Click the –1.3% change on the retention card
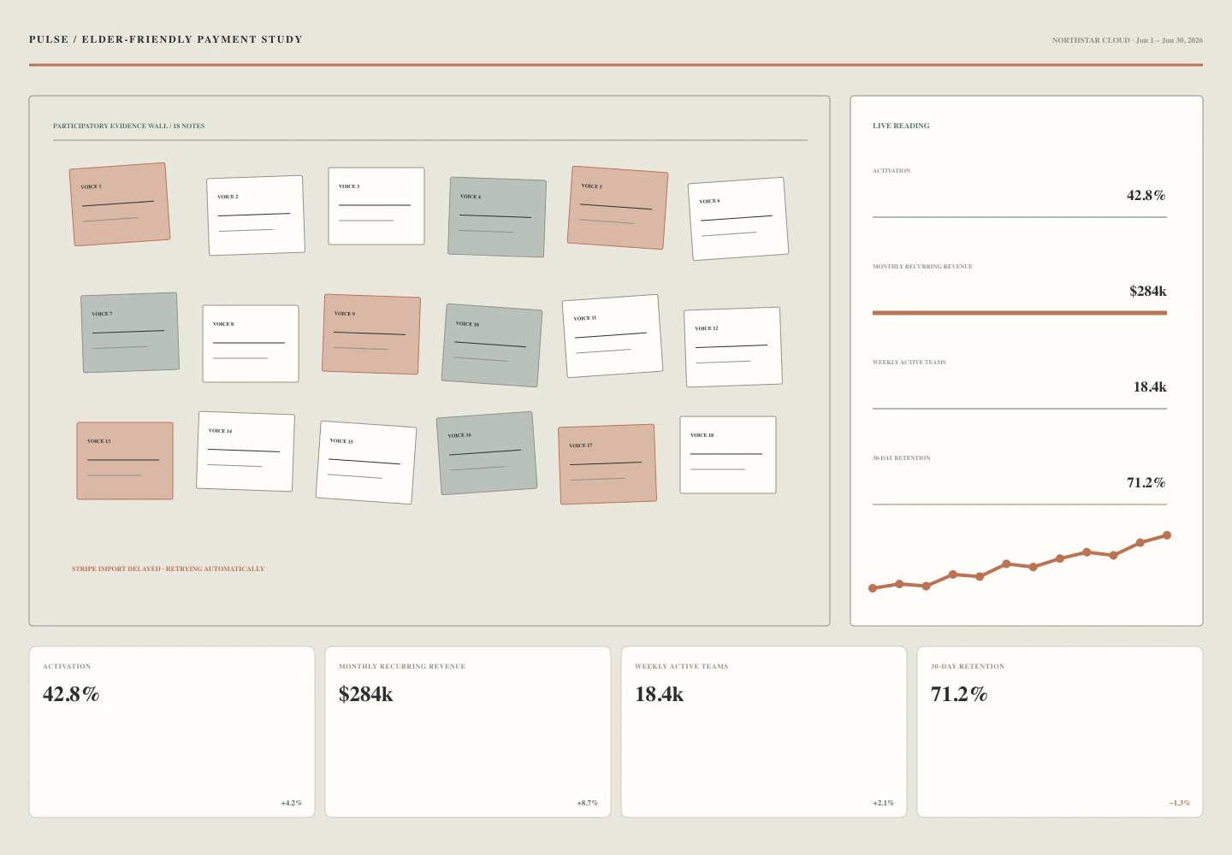Image resolution: width=1232 pixels, height=855 pixels. pyautogui.click(x=1180, y=803)
